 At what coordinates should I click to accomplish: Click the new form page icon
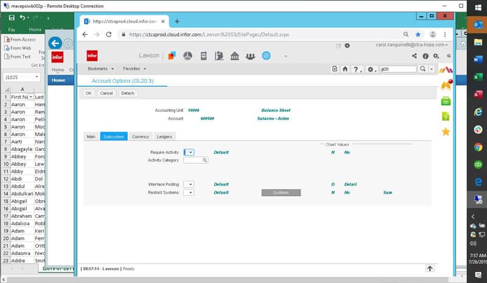[x=334, y=69]
